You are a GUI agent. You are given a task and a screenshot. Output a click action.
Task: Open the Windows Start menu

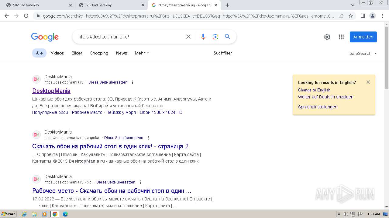click(x=8, y=214)
